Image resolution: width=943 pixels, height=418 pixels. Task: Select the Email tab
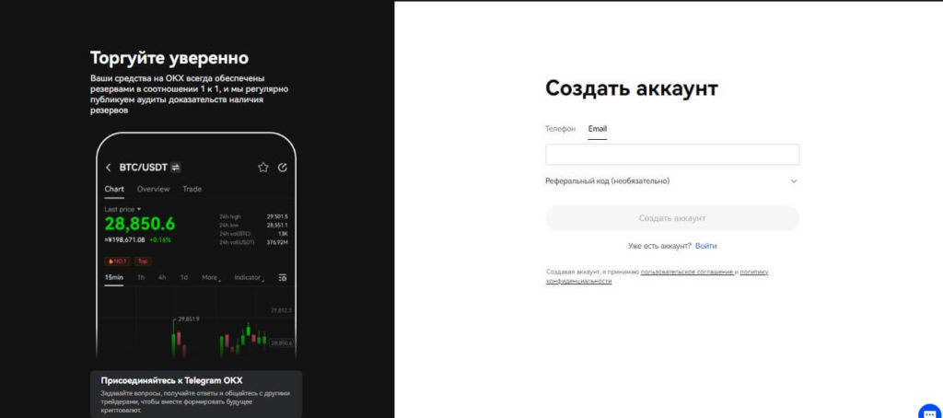(597, 129)
